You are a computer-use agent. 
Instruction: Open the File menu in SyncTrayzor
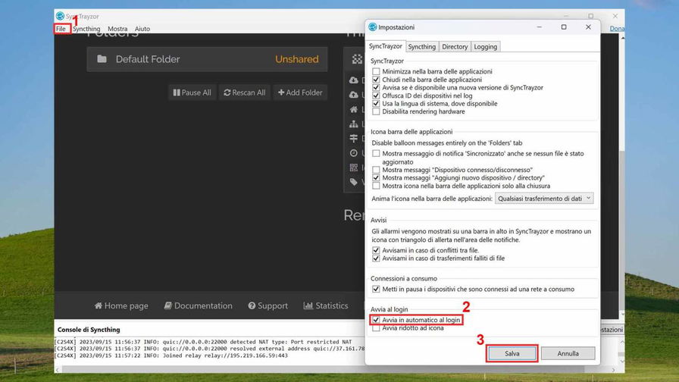pyautogui.click(x=61, y=29)
